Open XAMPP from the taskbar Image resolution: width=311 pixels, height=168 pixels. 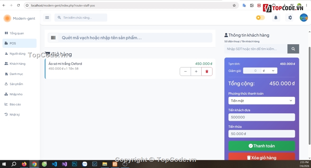pyautogui.click(x=115, y=164)
